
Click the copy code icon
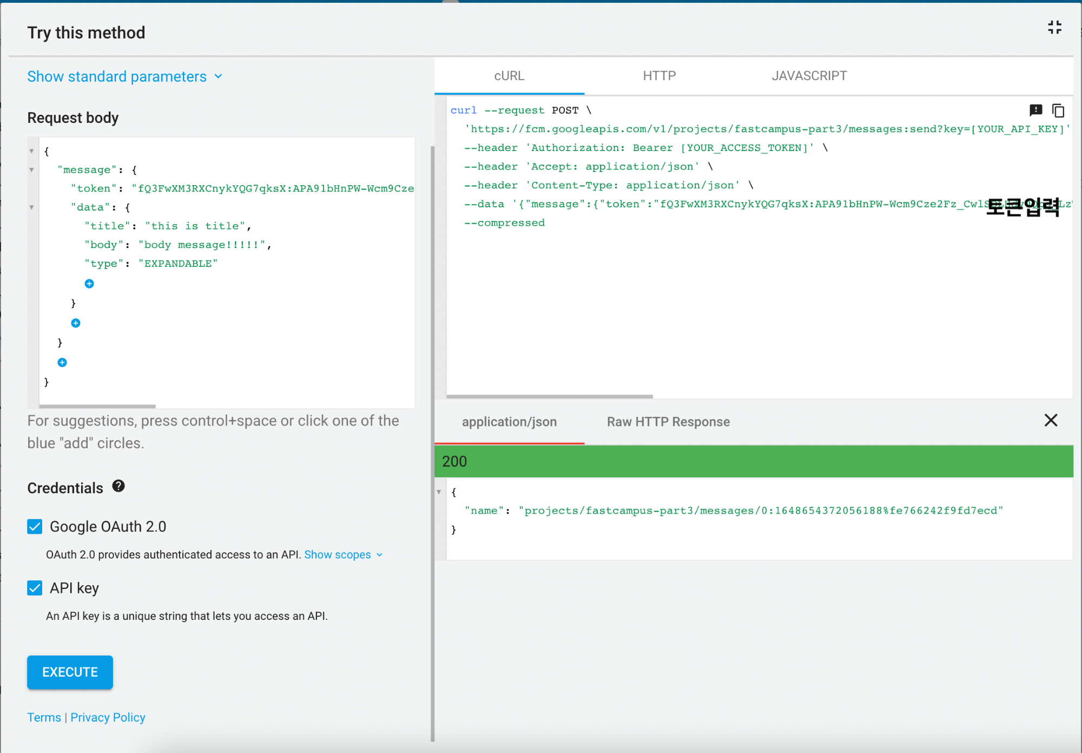tap(1058, 110)
